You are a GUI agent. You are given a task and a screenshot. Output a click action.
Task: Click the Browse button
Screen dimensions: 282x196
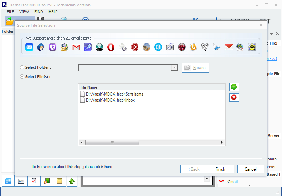pos(195,68)
